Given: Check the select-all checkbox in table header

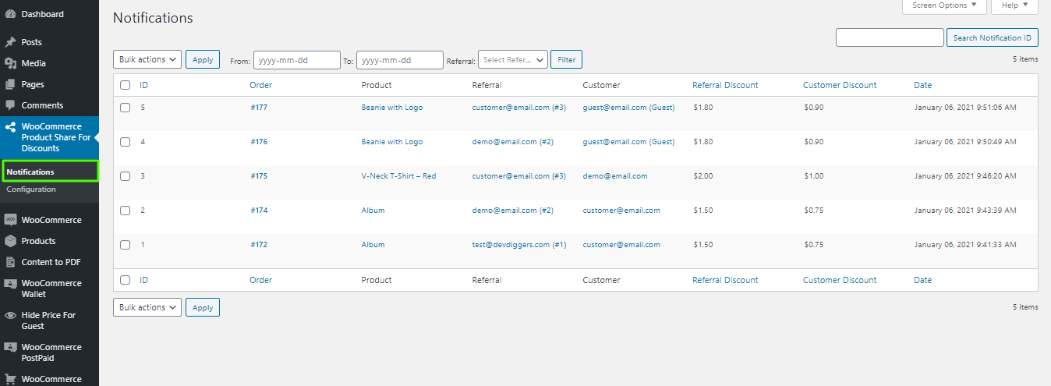Looking at the screenshot, I should click(x=125, y=85).
